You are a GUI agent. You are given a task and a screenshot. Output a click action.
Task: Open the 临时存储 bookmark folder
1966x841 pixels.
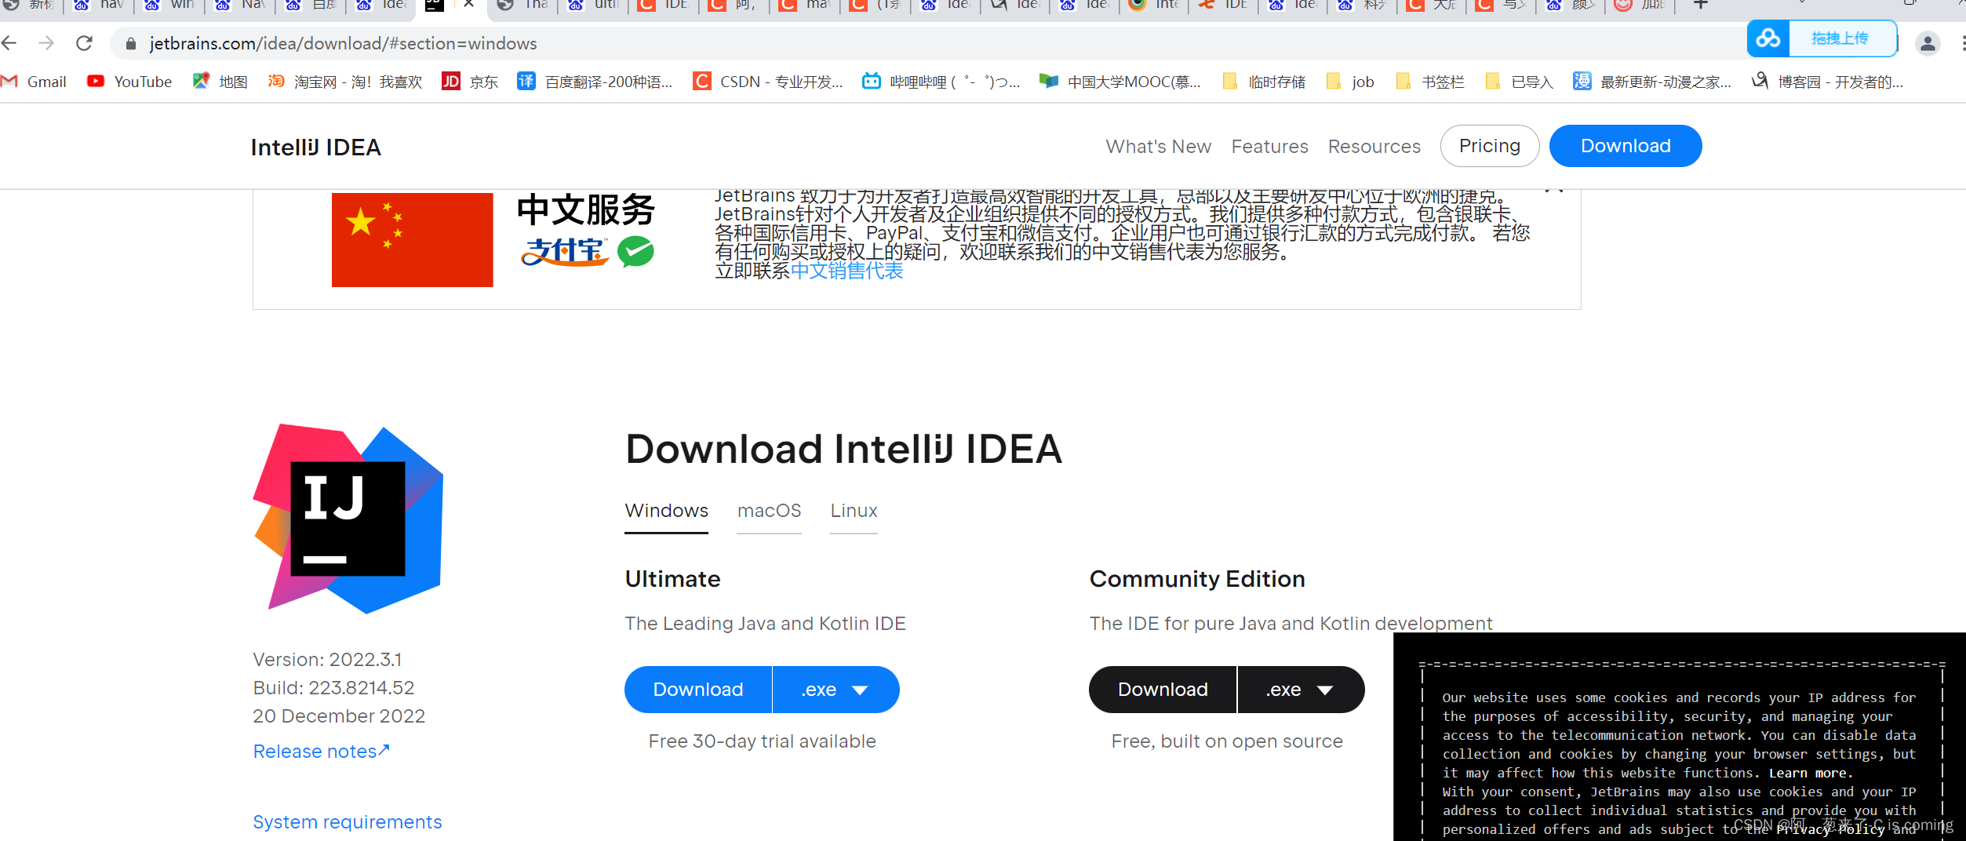click(x=1264, y=82)
